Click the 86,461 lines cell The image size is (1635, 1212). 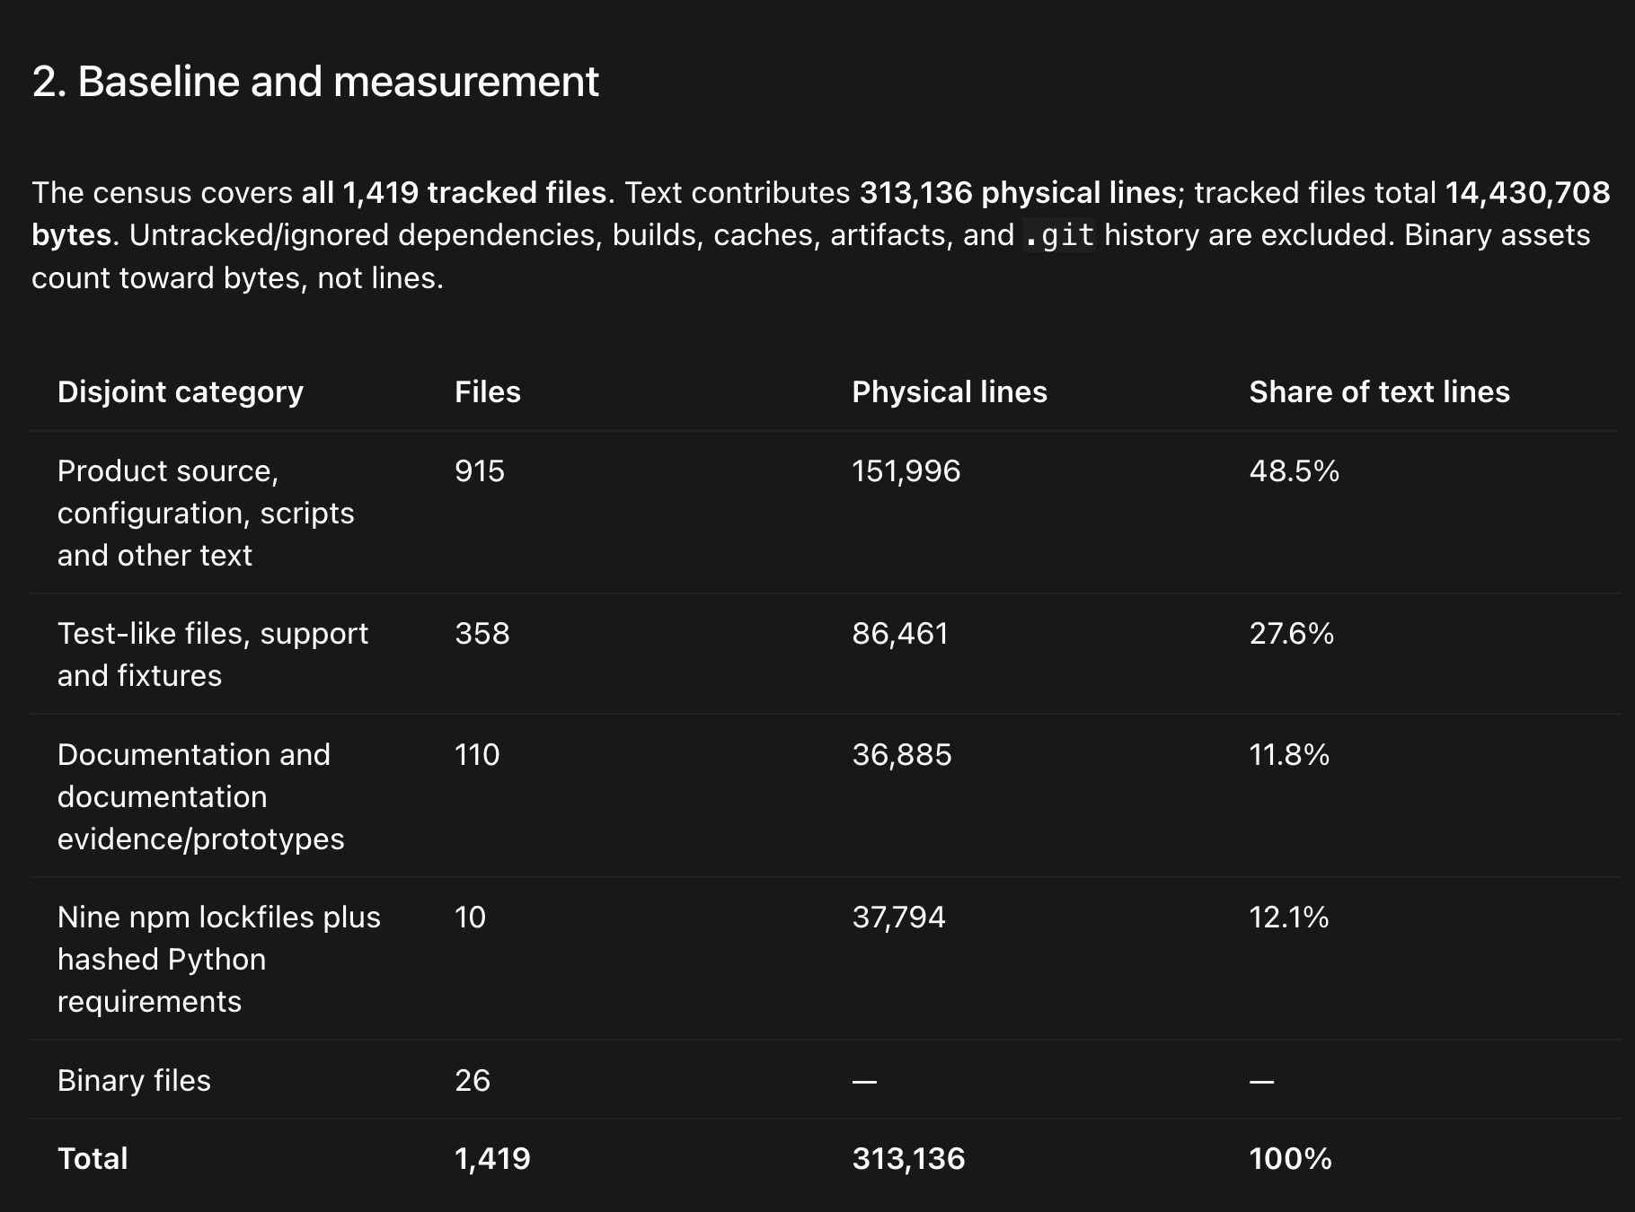pos(900,634)
